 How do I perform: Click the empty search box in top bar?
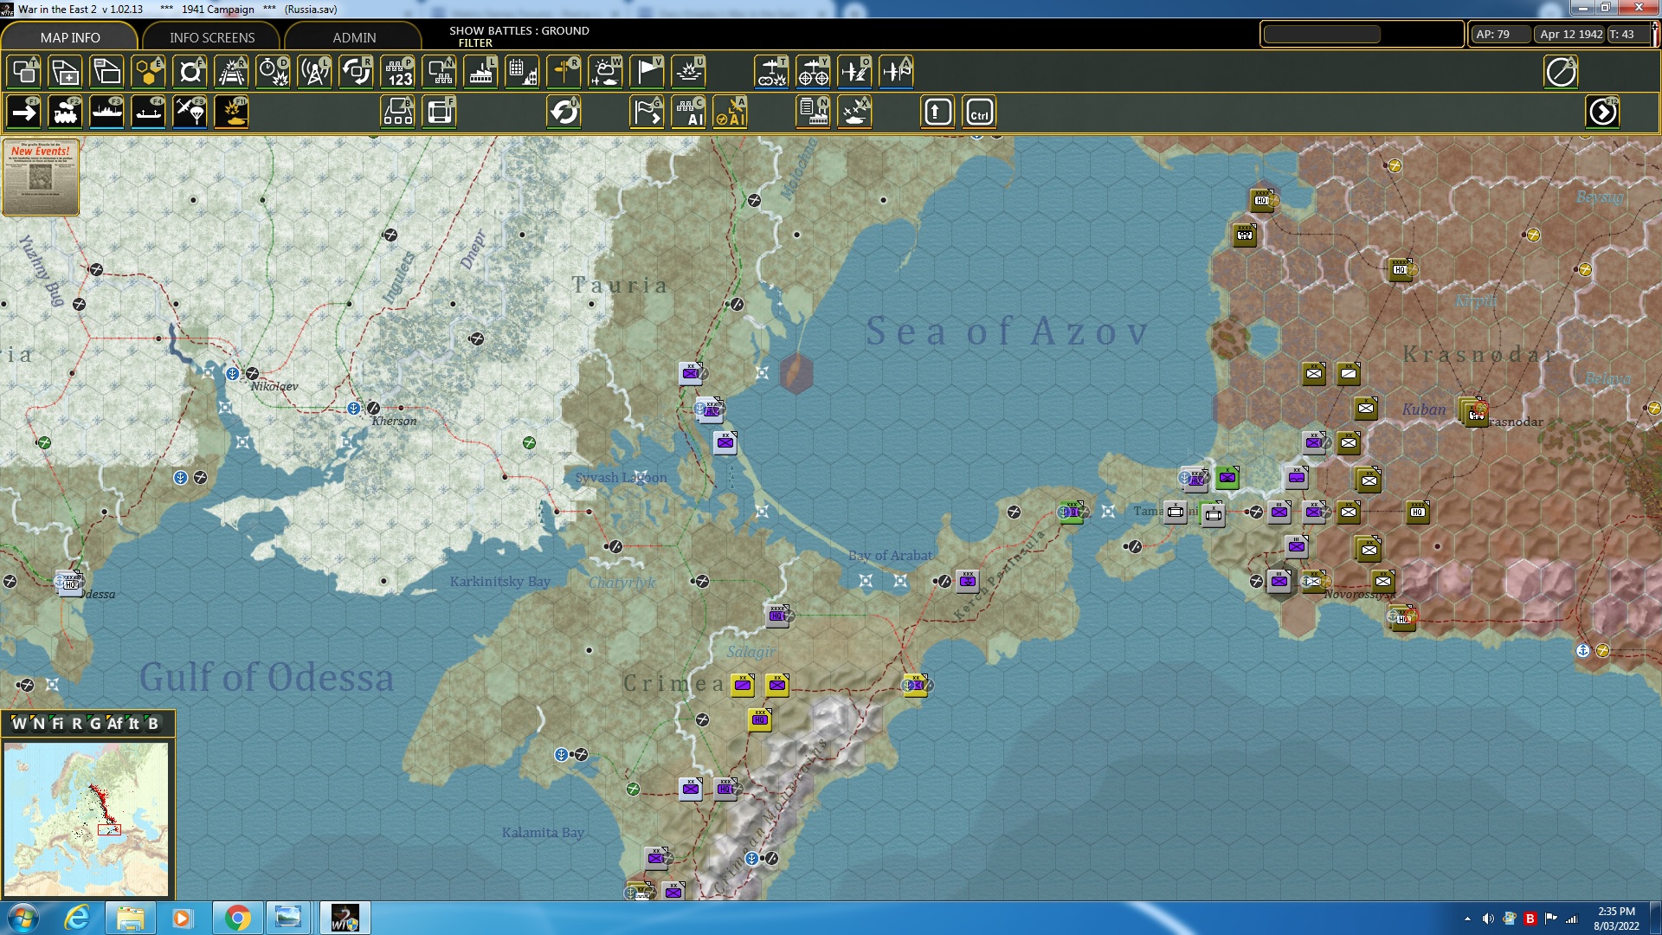1322,35
